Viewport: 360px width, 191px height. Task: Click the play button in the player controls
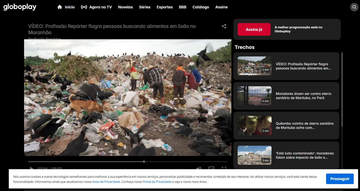[31, 169]
